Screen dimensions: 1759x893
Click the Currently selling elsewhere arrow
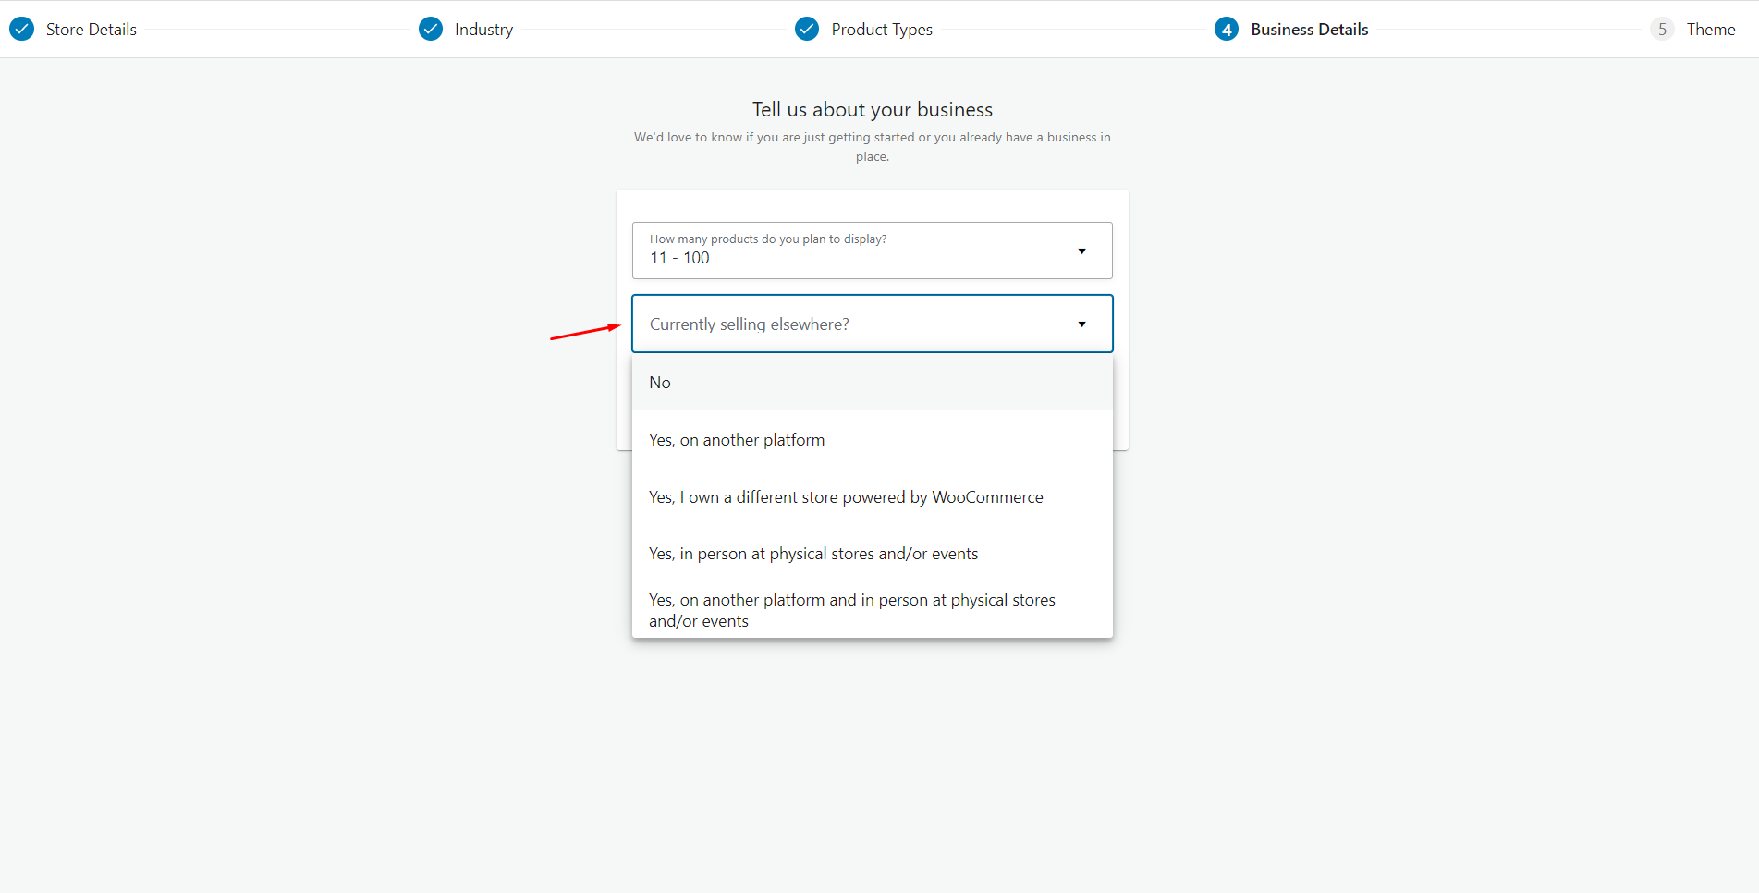pyautogui.click(x=1081, y=324)
